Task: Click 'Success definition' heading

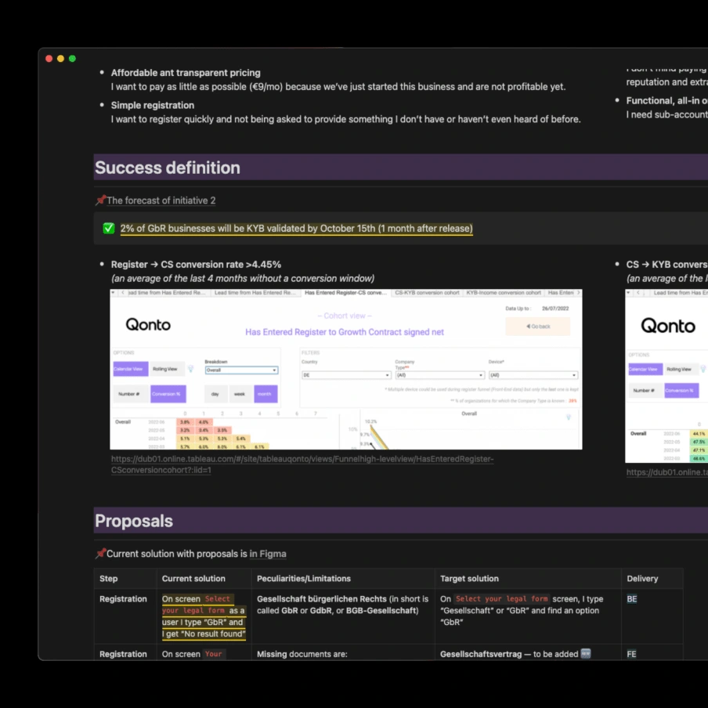Action: pyautogui.click(x=168, y=168)
